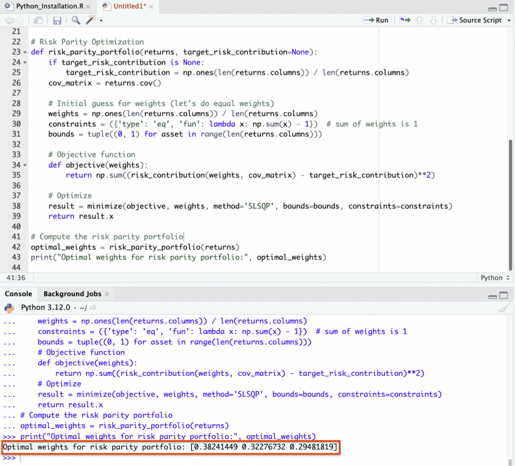Viewport: 515px width, 466px height.
Task: Open the Python file type dropdown
Action: click(x=495, y=278)
